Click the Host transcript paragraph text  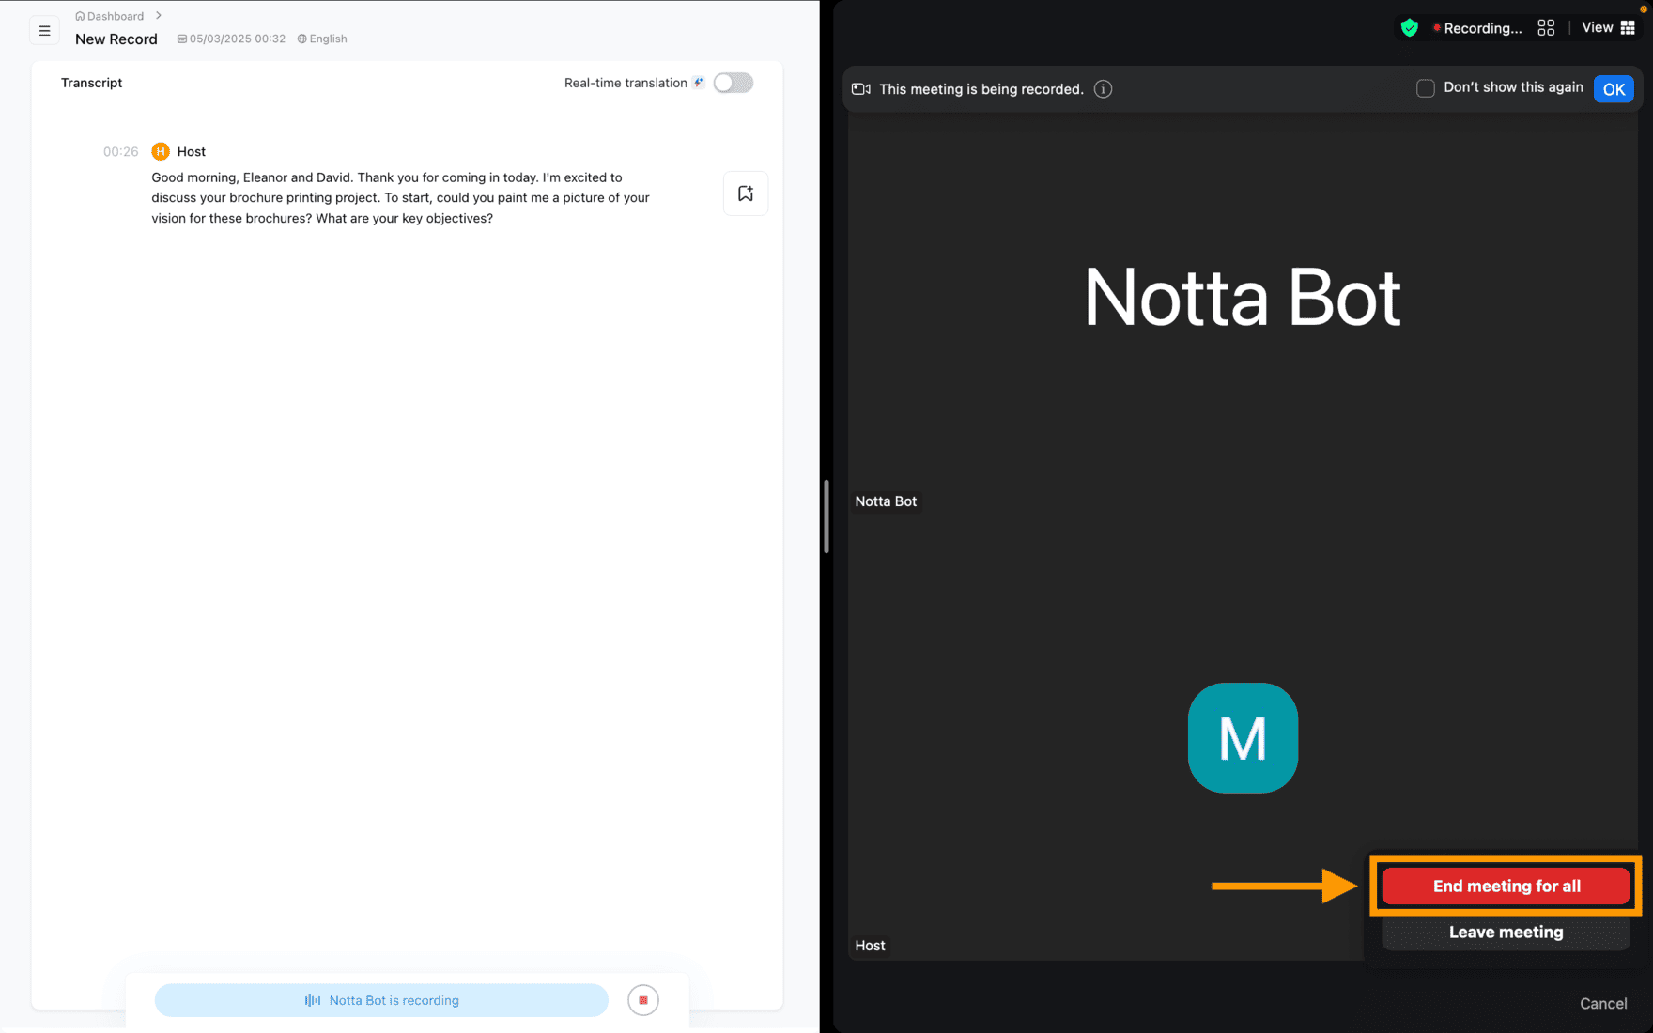click(x=401, y=197)
